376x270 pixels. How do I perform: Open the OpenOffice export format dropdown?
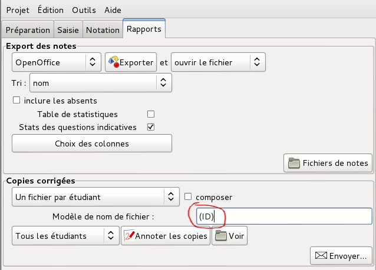point(57,62)
